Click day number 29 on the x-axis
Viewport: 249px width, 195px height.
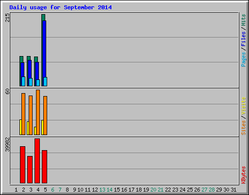[x=219, y=190]
